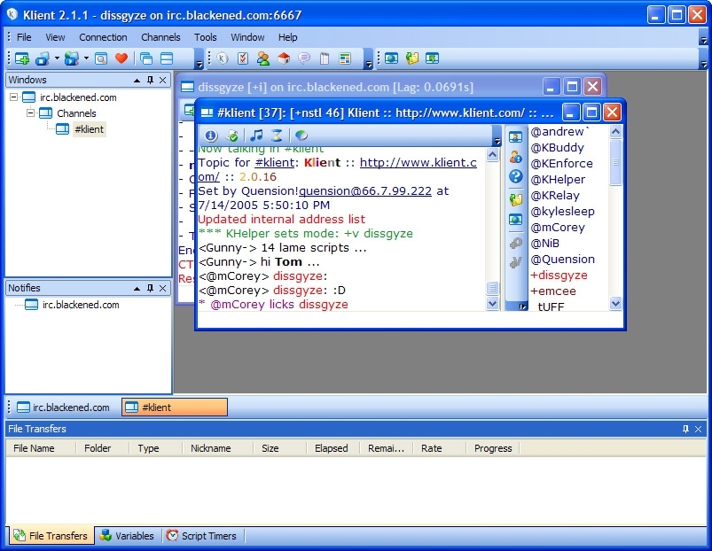The height and width of the screenshot is (551, 712).
Task: Close the Windows panel
Action: (x=163, y=81)
